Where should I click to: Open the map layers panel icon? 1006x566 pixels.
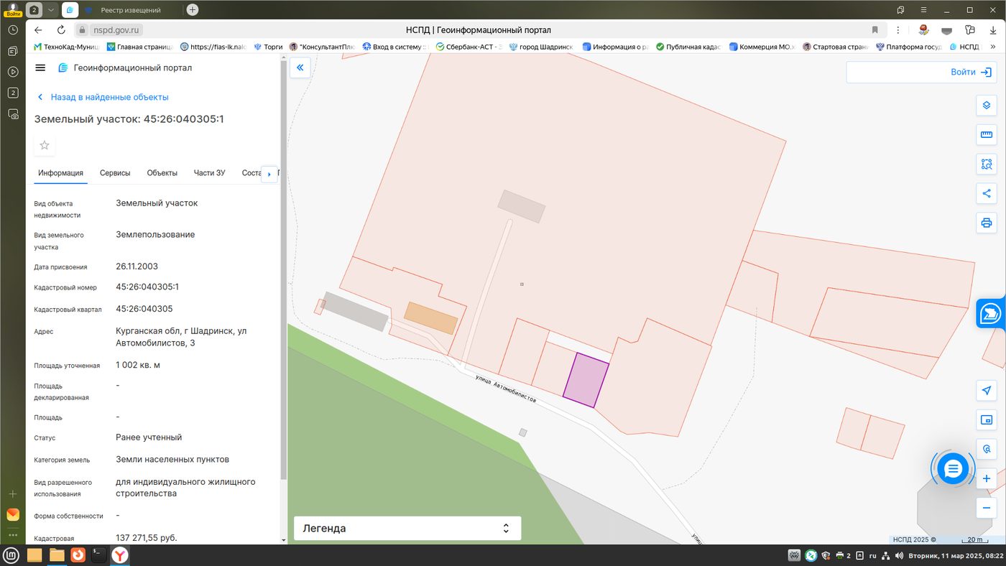(x=987, y=105)
